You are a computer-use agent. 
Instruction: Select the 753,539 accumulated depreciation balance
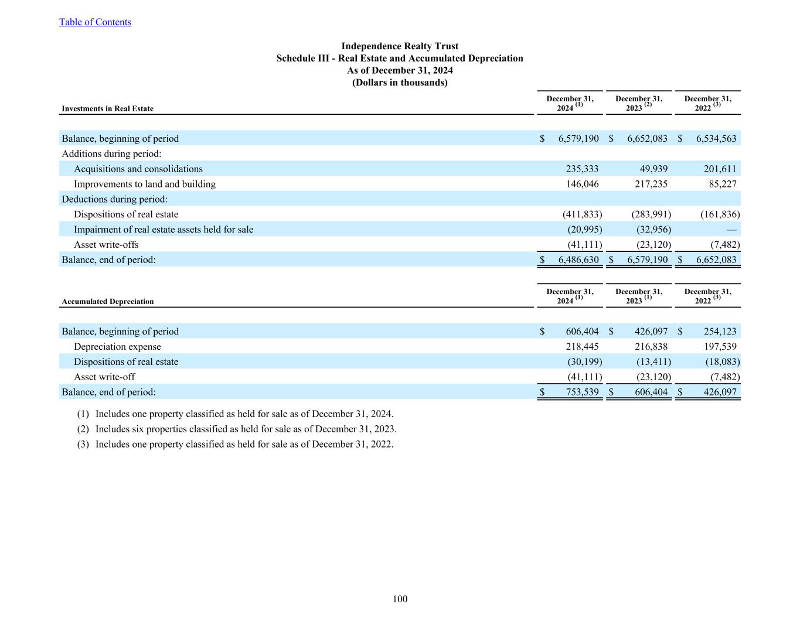582,392
